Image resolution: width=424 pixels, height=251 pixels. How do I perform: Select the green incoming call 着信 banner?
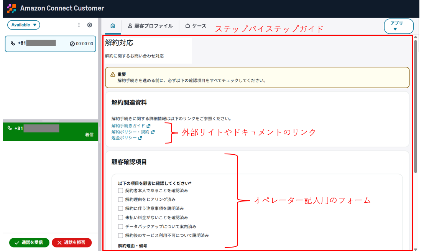(x=50, y=132)
